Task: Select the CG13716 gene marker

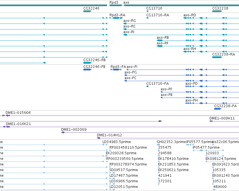Action: click(x=147, y=11)
